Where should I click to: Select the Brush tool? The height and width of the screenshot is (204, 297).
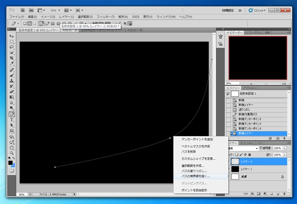[x=11, y=75]
